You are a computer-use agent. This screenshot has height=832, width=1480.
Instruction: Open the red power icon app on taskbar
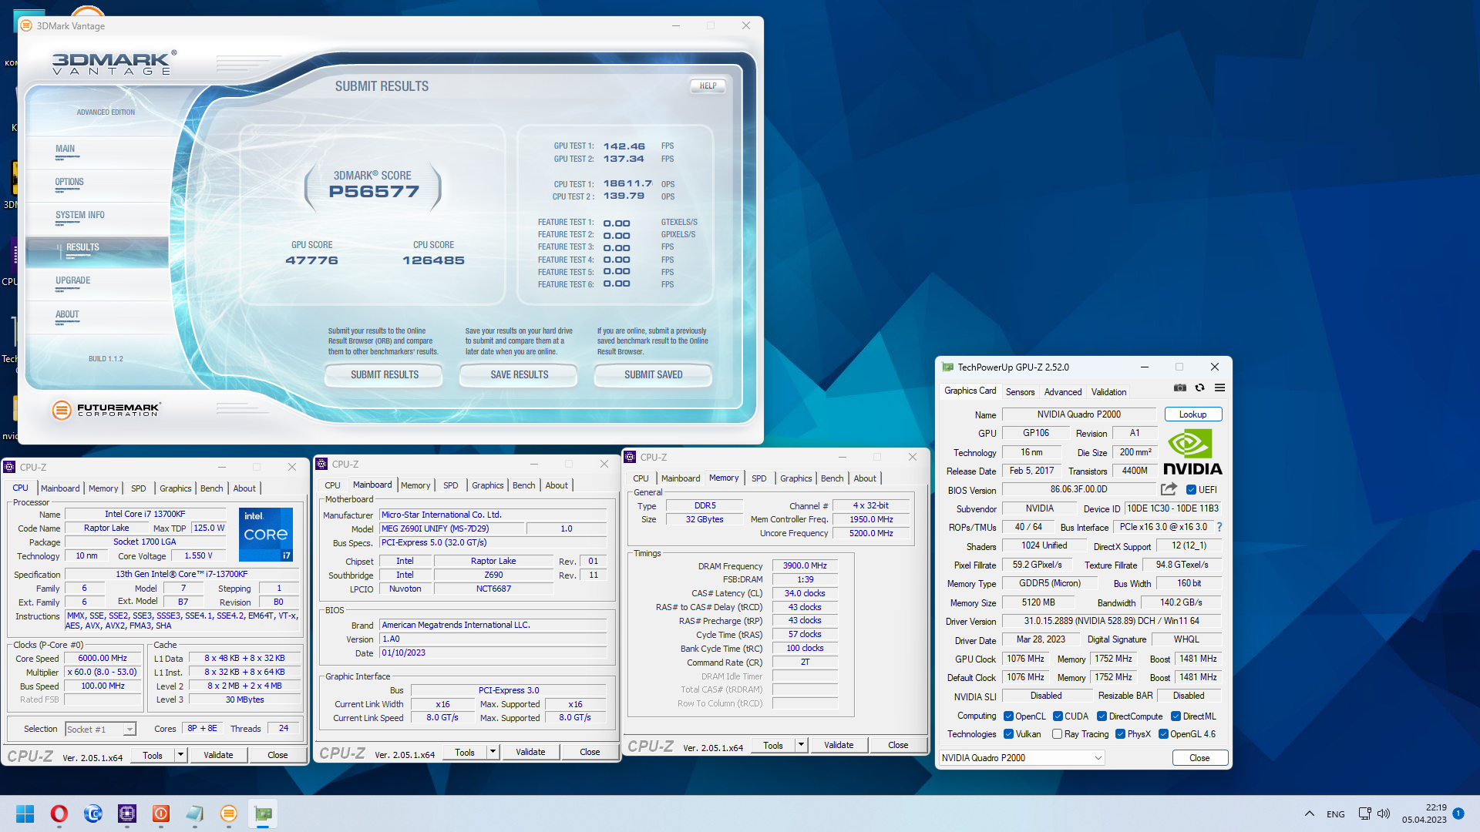tap(160, 814)
